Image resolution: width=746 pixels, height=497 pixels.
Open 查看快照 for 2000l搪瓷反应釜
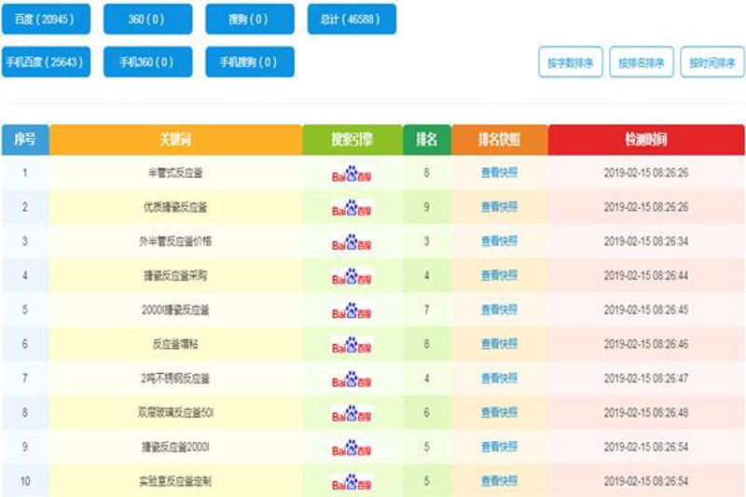coord(499,310)
